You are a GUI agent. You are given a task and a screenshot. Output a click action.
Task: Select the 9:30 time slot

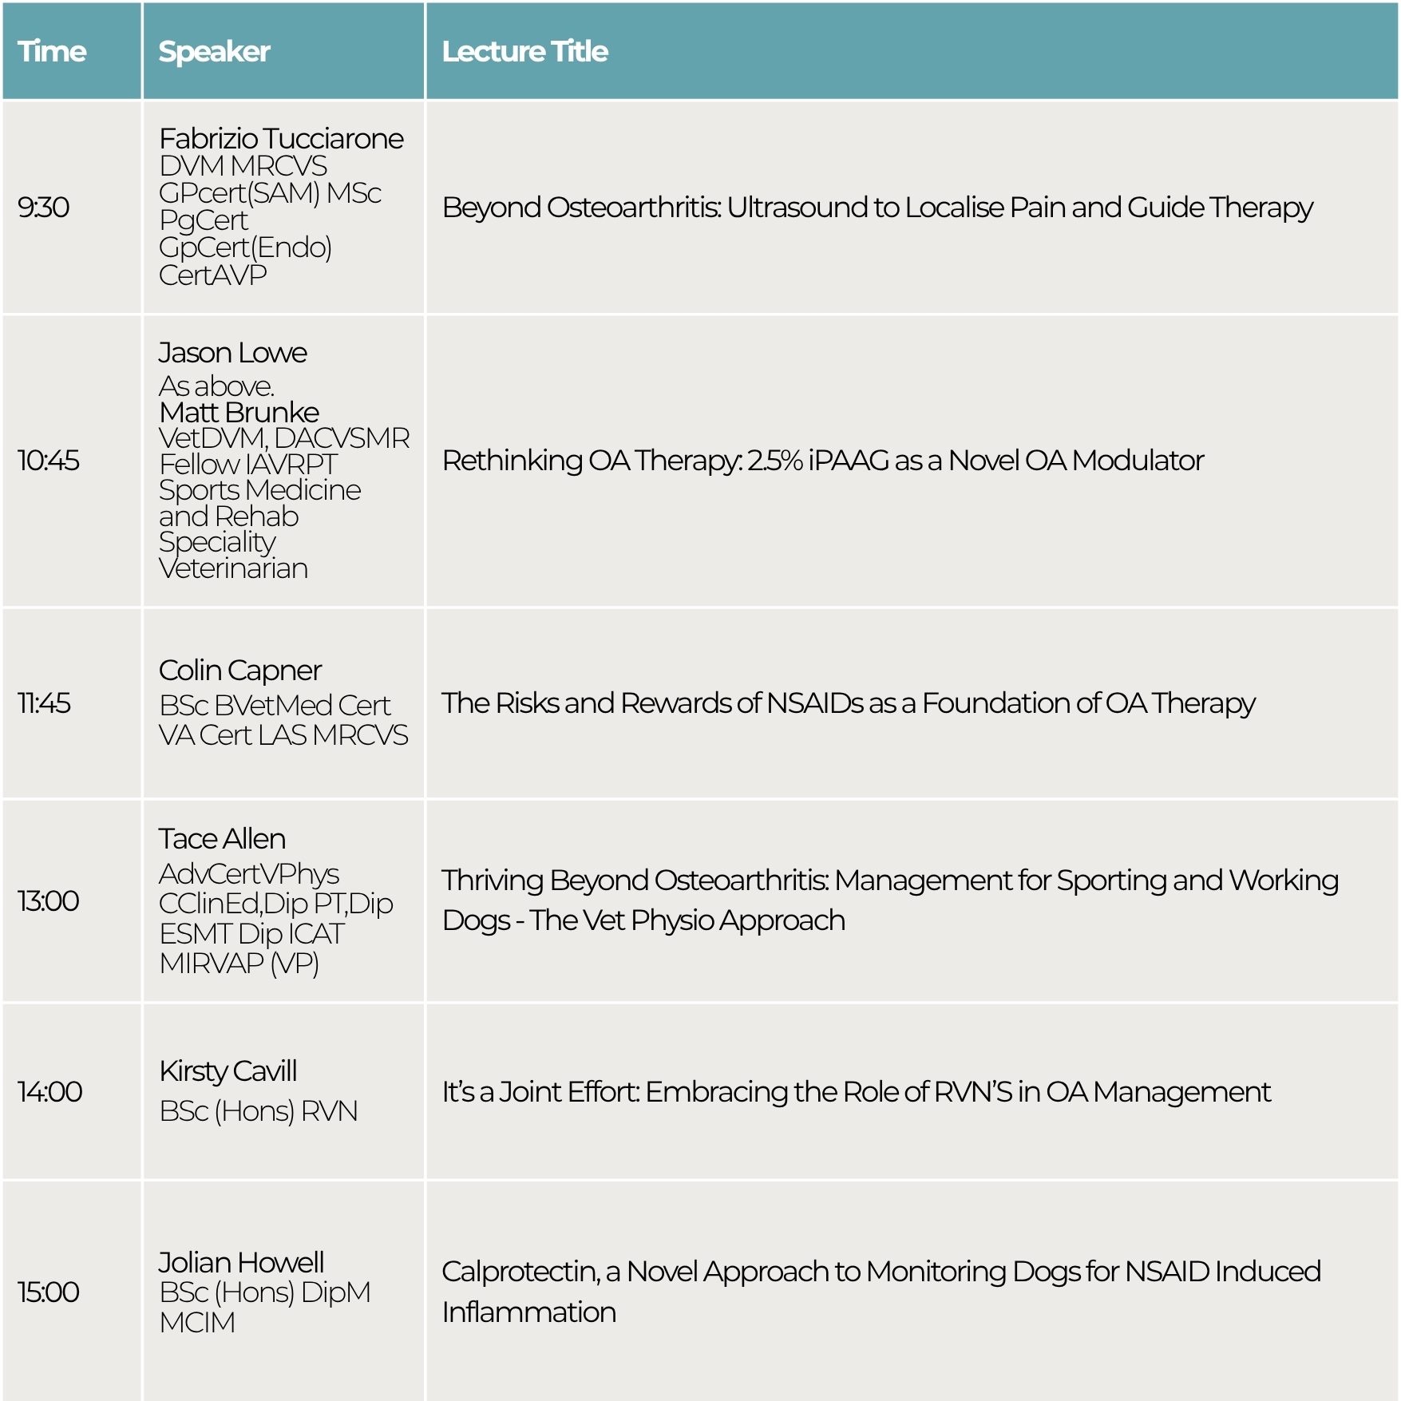point(44,208)
